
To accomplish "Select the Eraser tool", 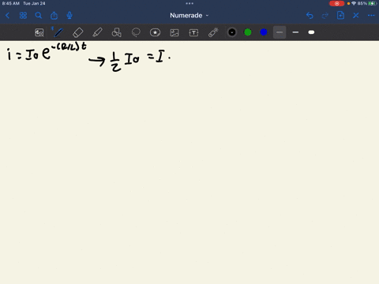I will [x=78, y=32].
